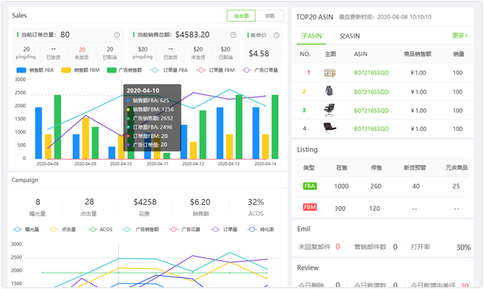The width and height of the screenshot is (484, 289).
Task: Open help icon beside 当前订单总量
Action: [117, 35]
